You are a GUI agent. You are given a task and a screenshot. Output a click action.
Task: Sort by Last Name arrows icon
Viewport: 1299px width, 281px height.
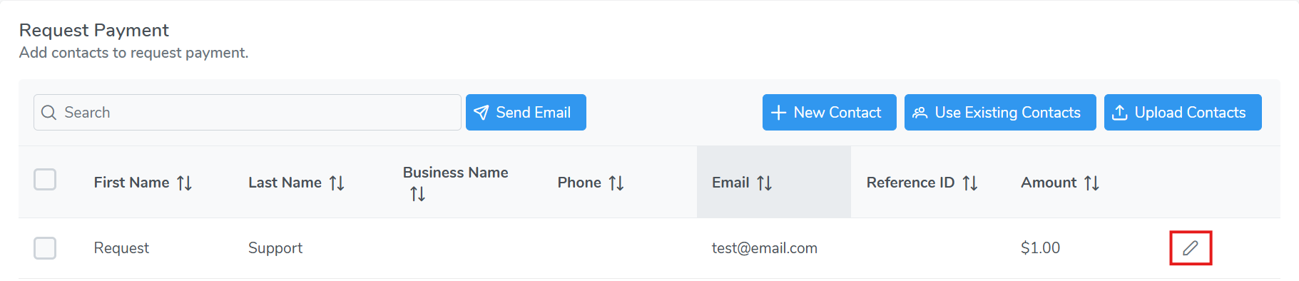337,183
